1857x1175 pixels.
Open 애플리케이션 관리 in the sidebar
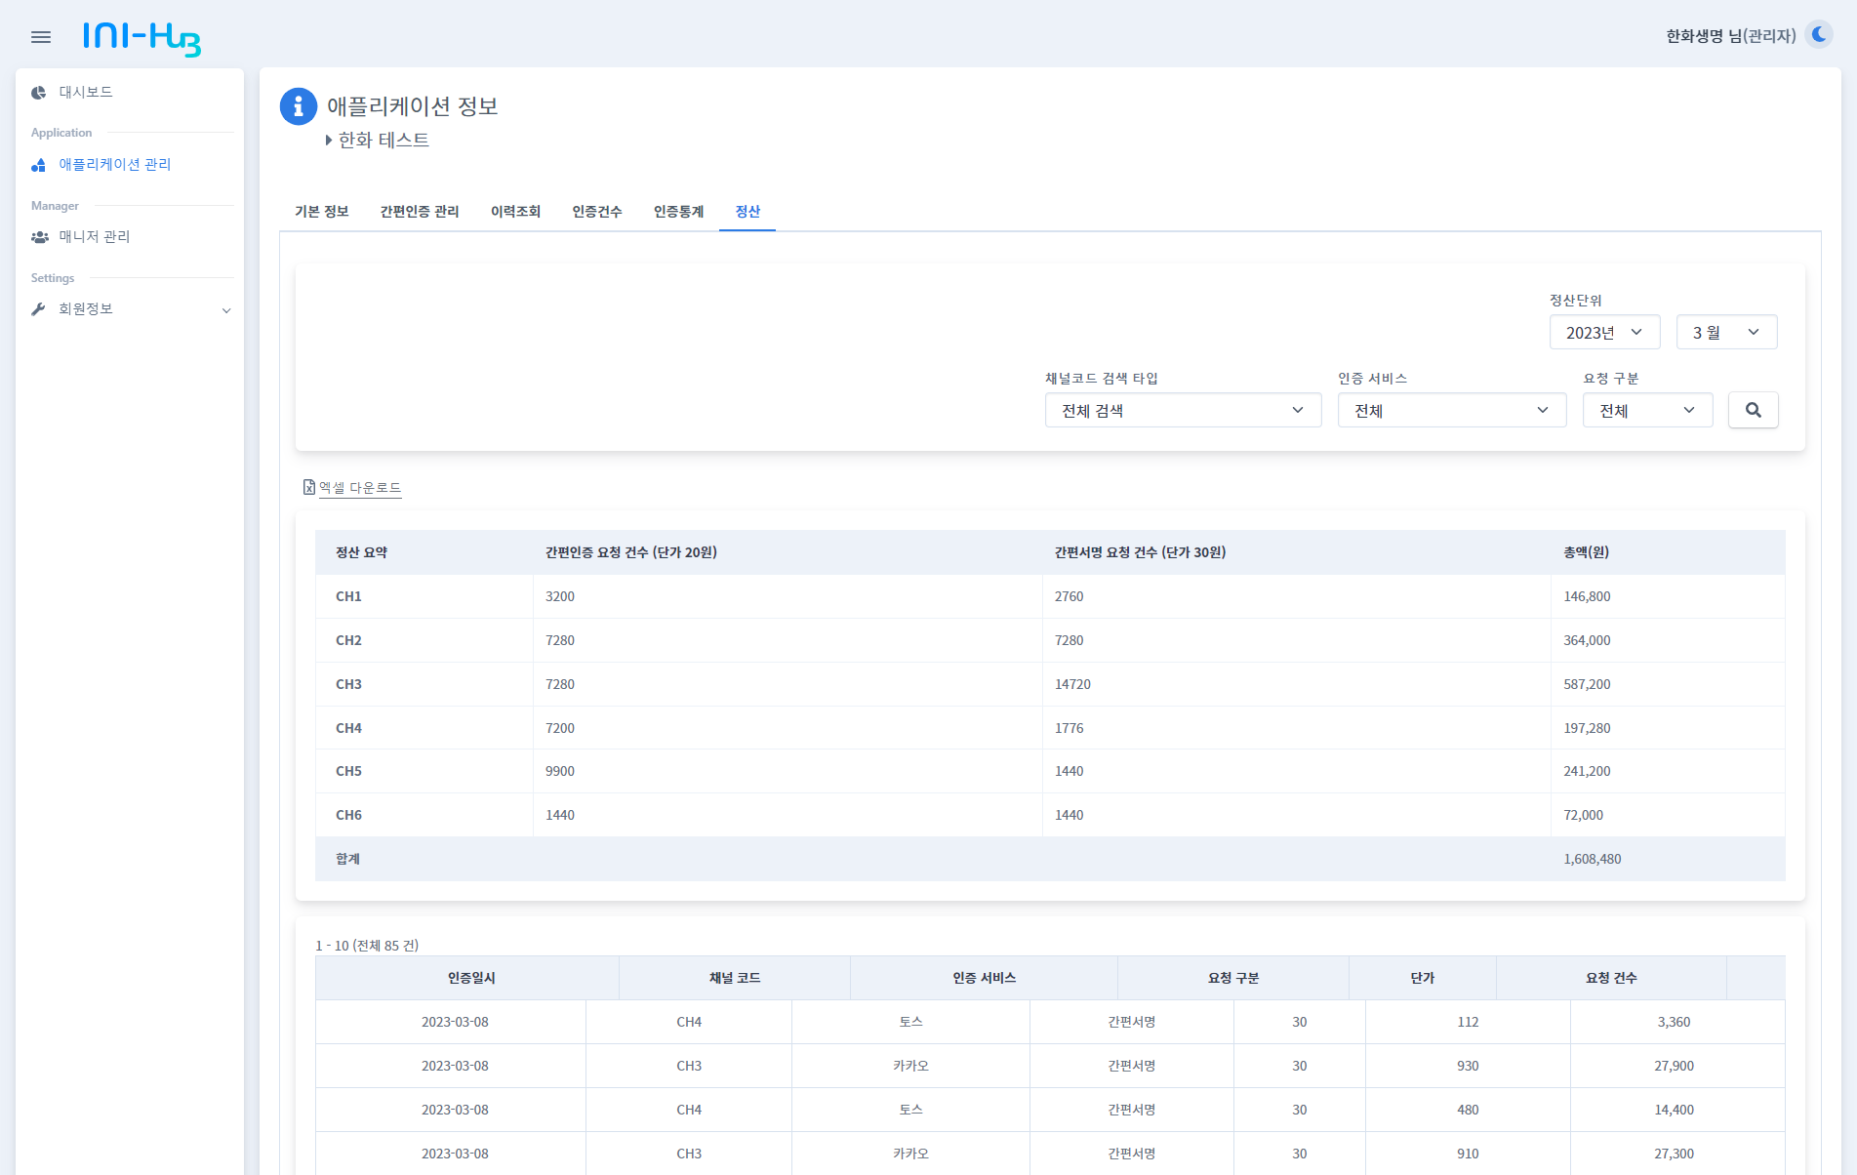pyautogui.click(x=115, y=164)
